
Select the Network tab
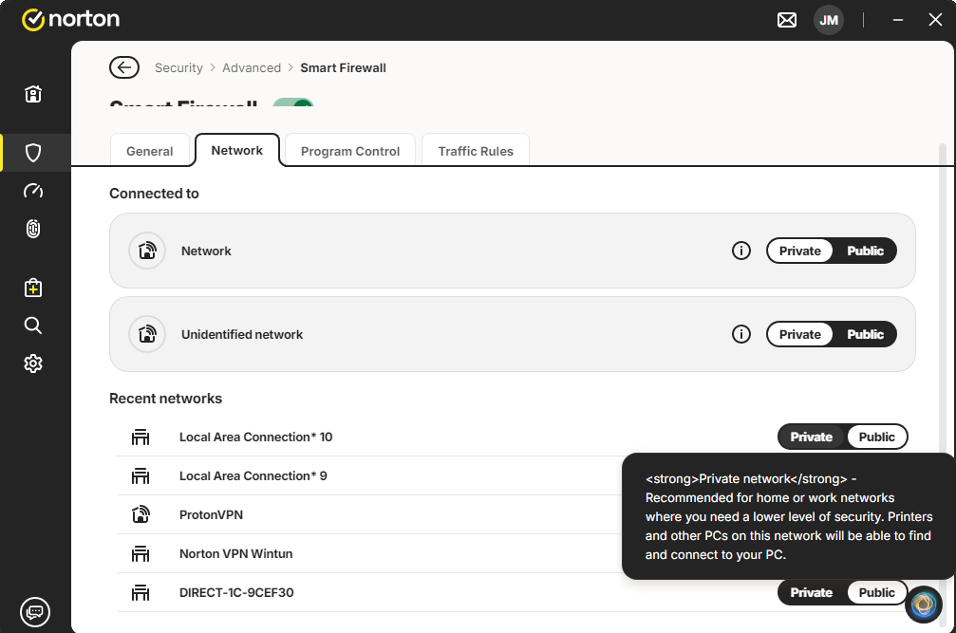[x=236, y=150]
